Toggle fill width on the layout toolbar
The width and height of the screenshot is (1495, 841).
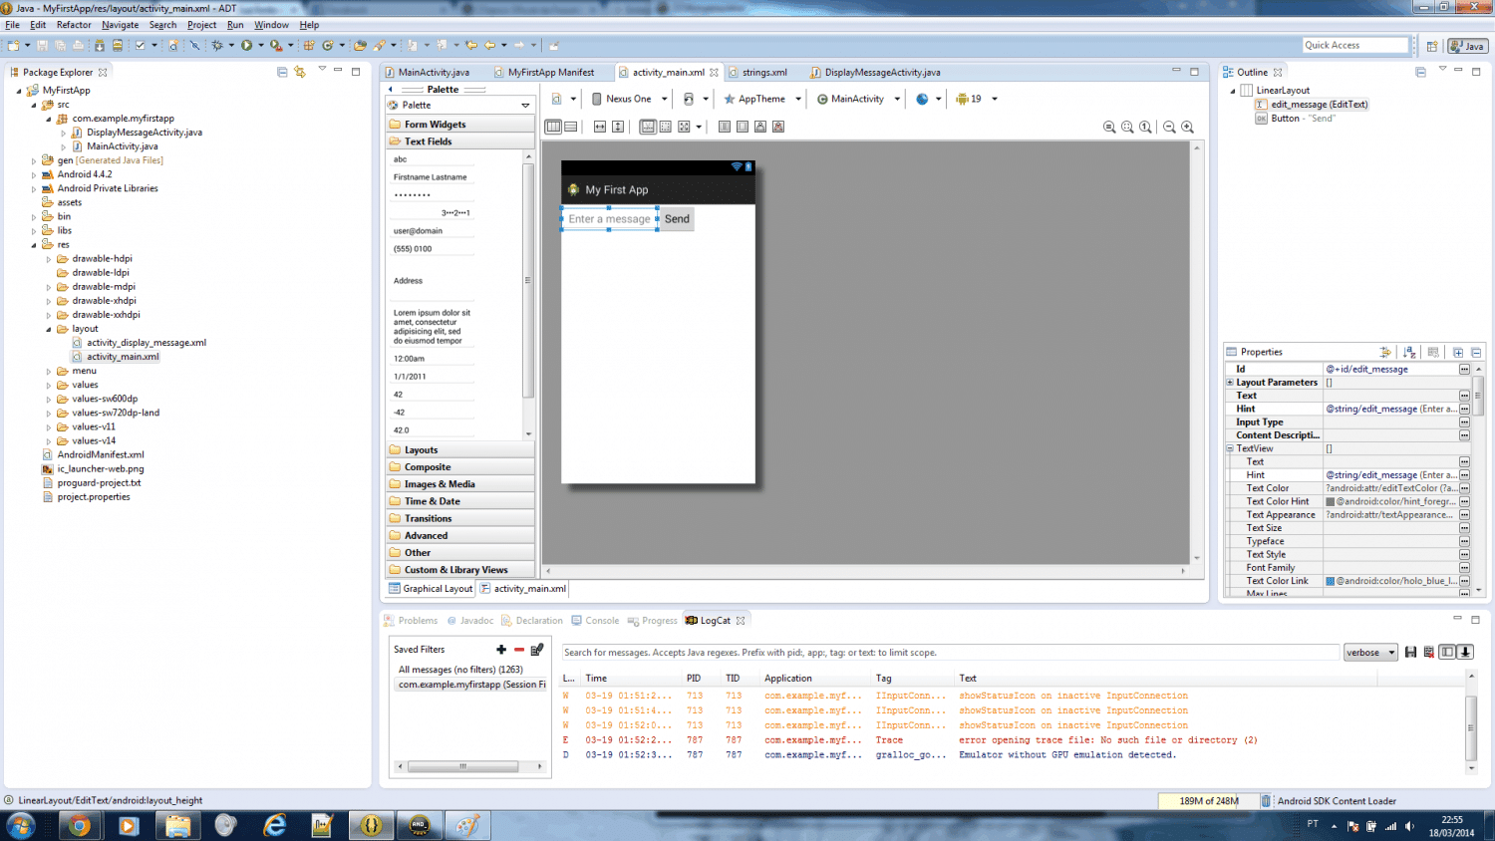pos(599,127)
